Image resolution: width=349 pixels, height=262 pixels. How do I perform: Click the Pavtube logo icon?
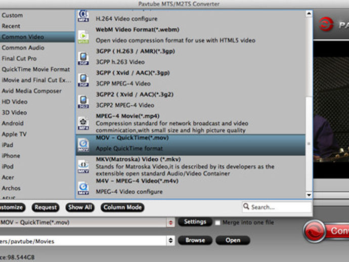[326, 24]
